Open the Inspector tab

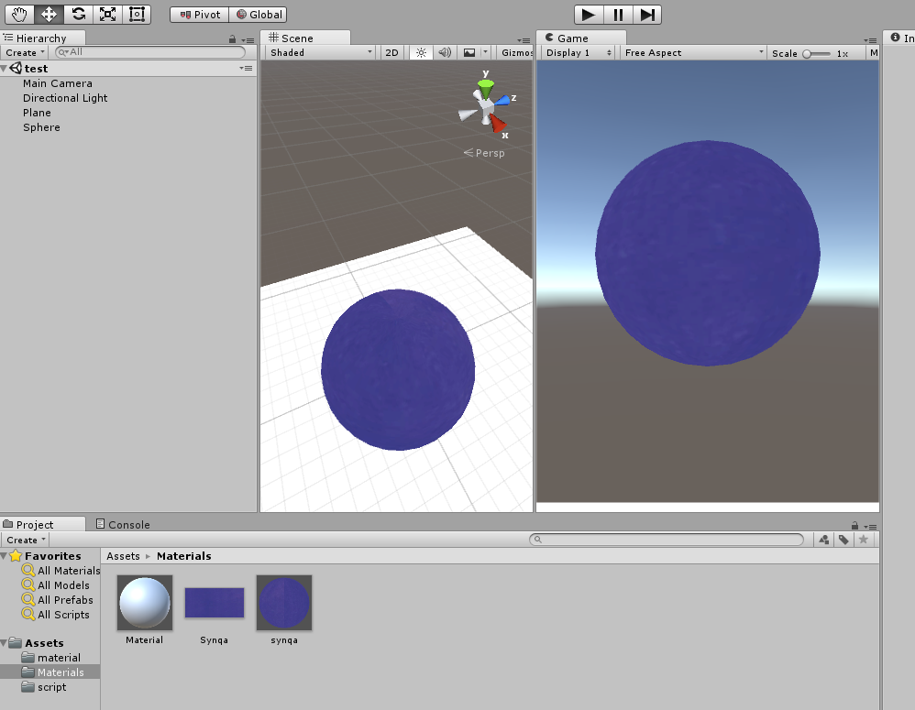pyautogui.click(x=901, y=38)
